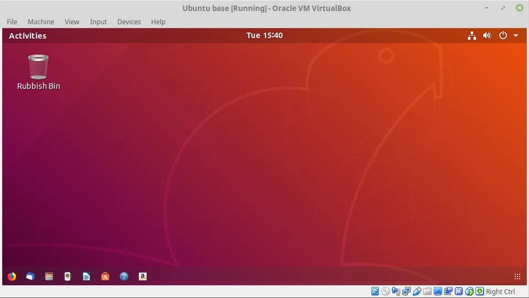Viewport: 529px width, 298px height.
Task: Click the volume speaker icon in top bar
Action: (487, 35)
